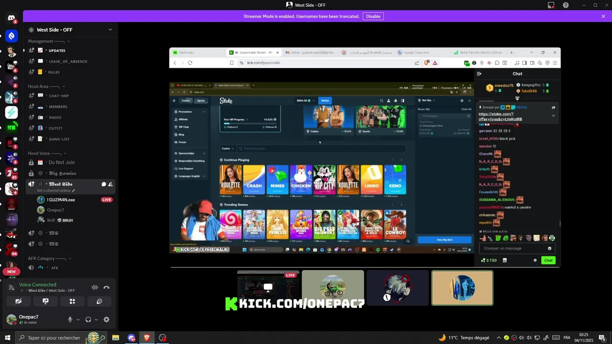Select the locked Do Not Join voice channel
The image size is (612, 344).
click(x=70, y=162)
